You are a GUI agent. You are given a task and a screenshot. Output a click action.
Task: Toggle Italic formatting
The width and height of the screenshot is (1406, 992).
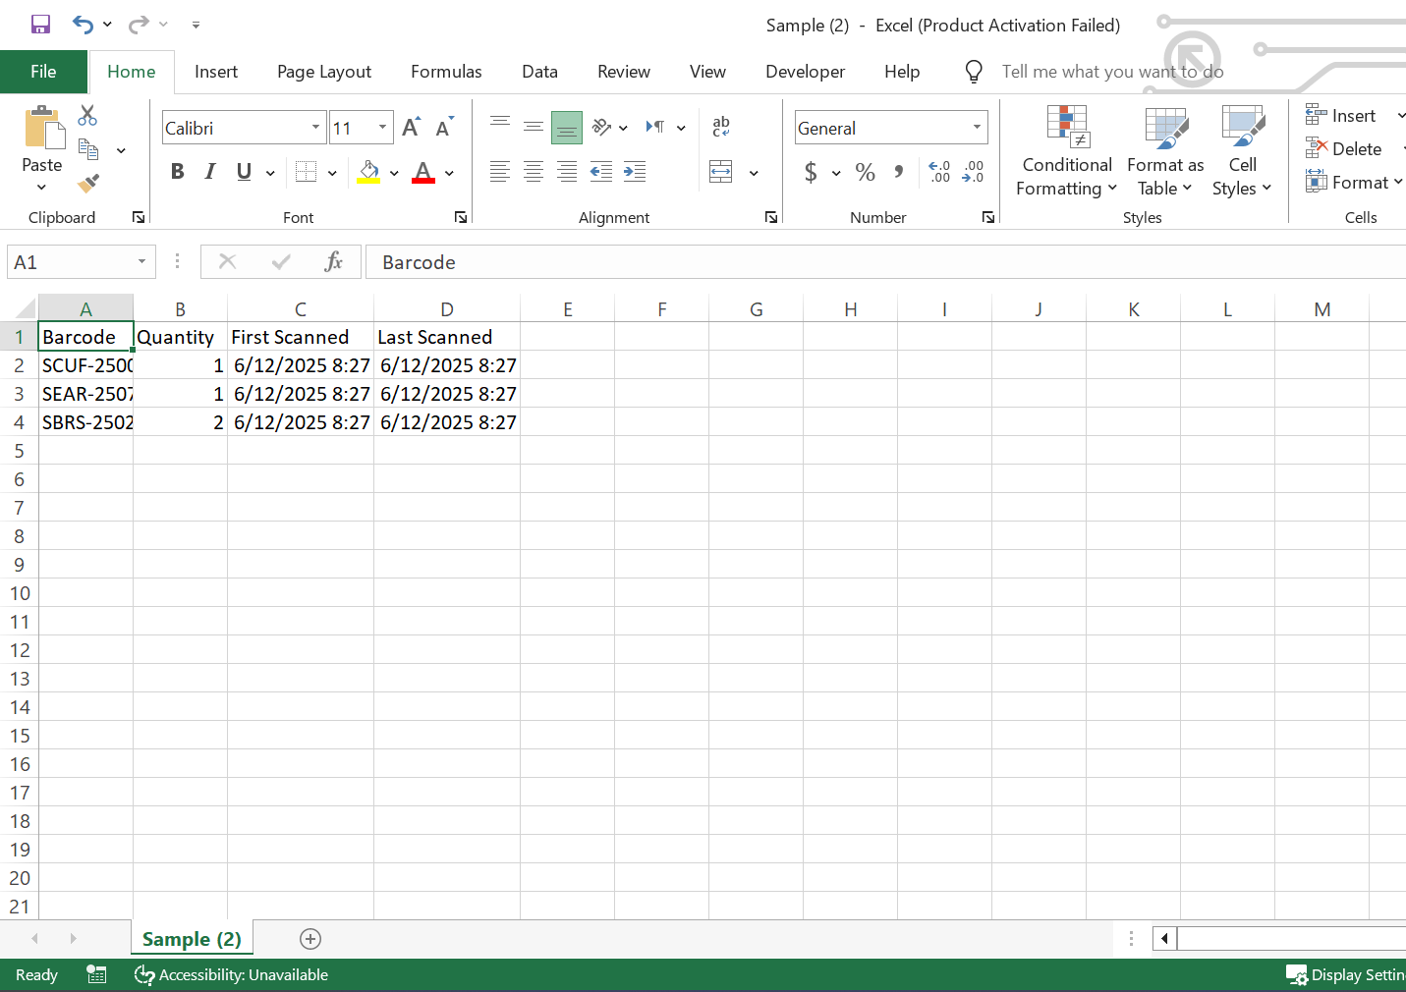point(210,172)
